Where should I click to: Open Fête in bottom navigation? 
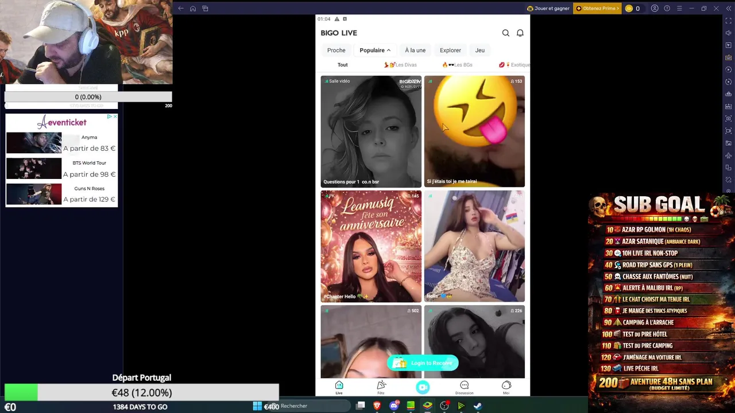pyautogui.click(x=381, y=388)
